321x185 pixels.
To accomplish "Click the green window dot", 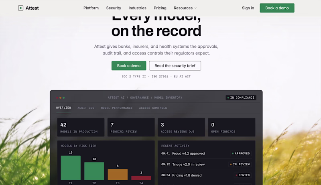I will pyautogui.click(x=64, y=98).
